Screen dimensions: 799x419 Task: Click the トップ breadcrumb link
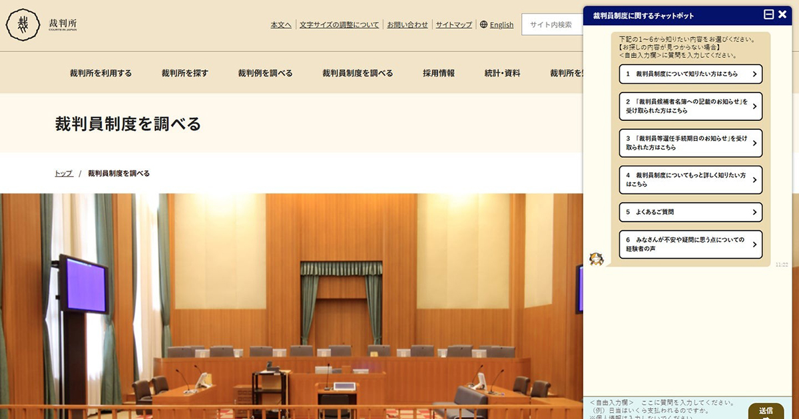pyautogui.click(x=63, y=174)
